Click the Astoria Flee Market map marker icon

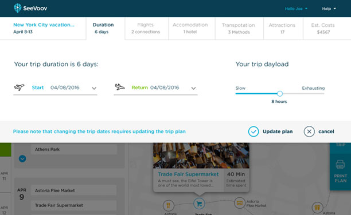click(x=240, y=203)
